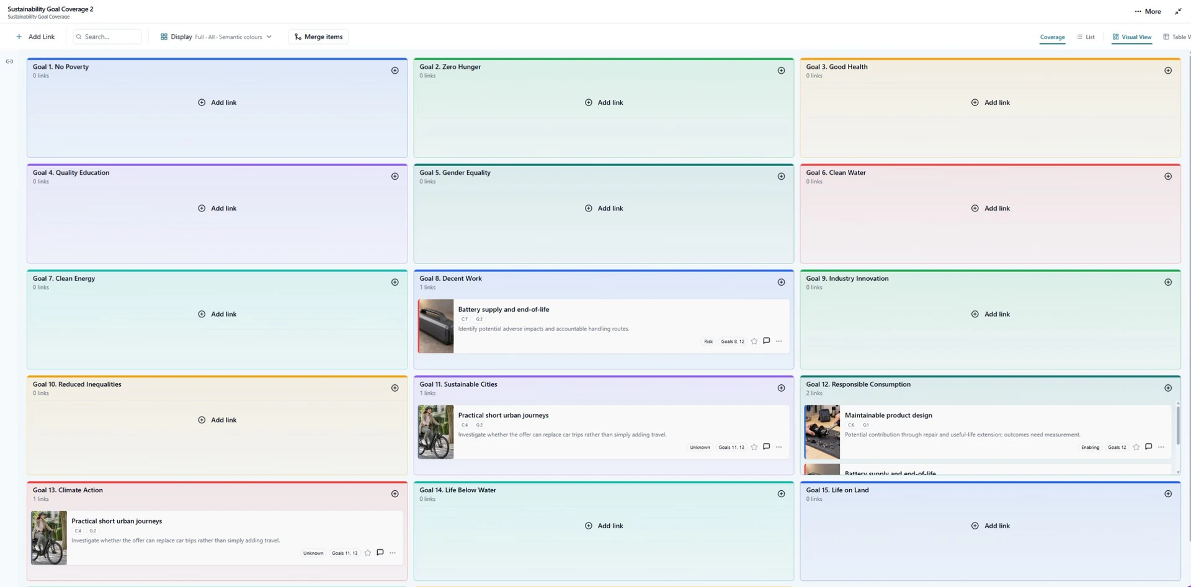Open more options for Maintainable product design card

coord(1161,447)
